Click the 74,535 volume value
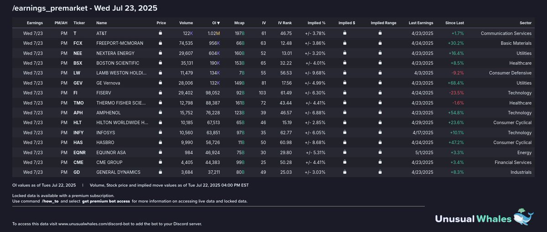Viewport: 547px width, 232px height. [x=186, y=43]
